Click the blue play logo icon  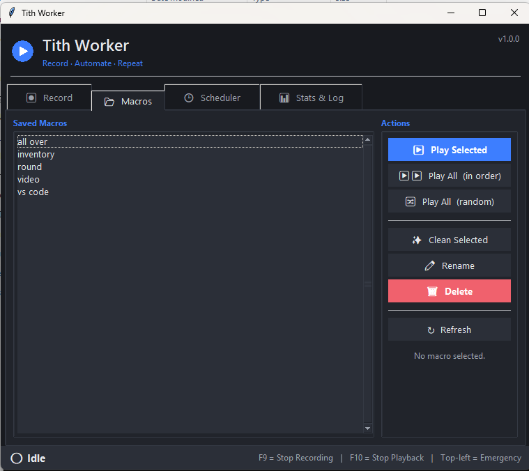[22, 52]
